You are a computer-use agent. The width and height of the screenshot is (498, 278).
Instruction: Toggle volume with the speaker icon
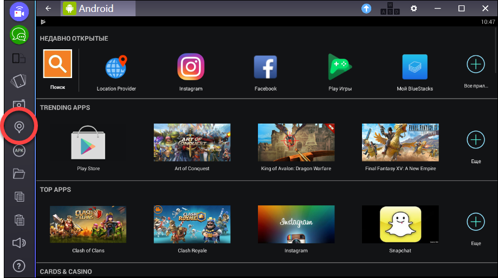tap(19, 243)
